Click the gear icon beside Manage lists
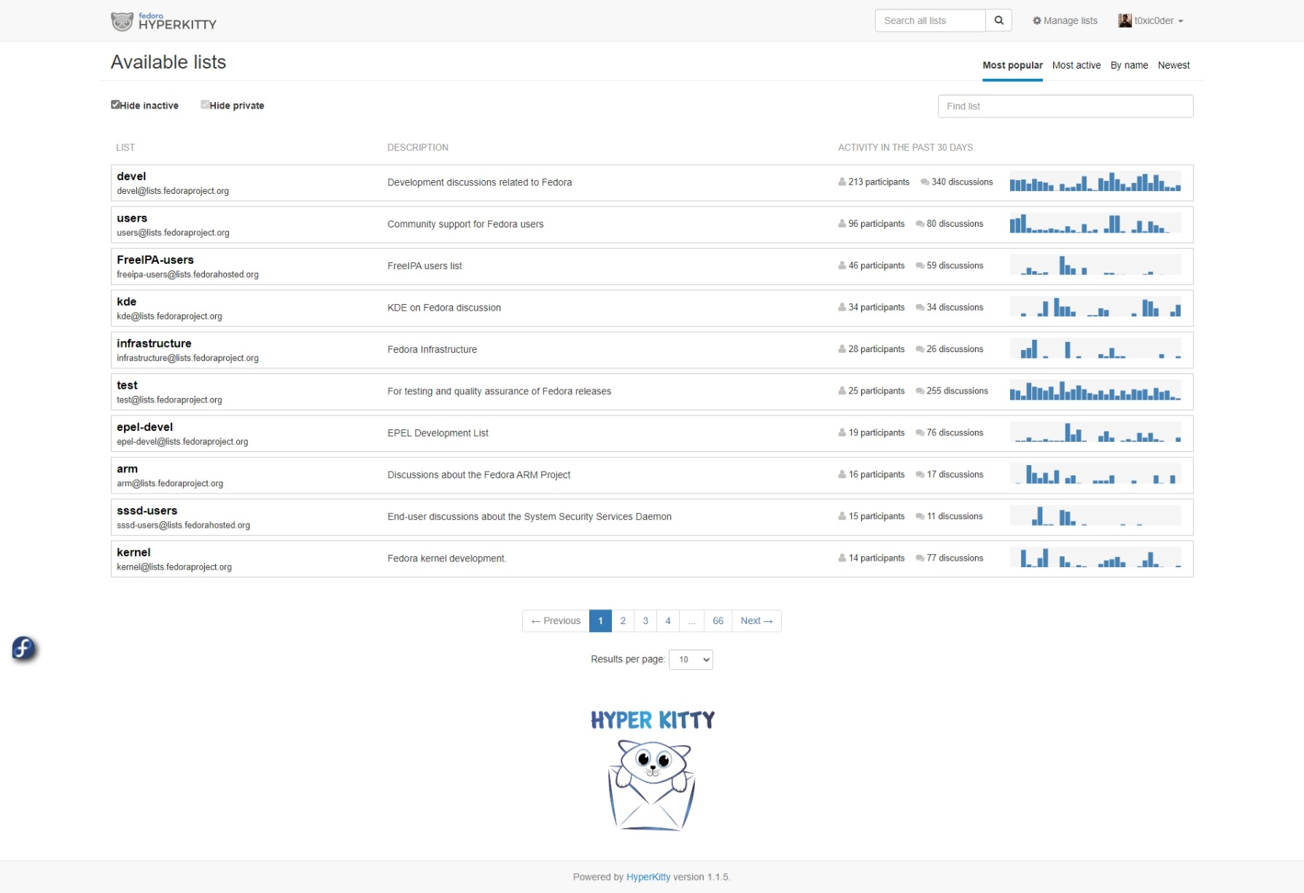The image size is (1304, 893). (1036, 21)
